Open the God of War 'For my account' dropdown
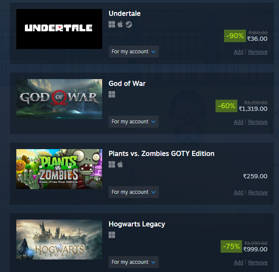 click(x=133, y=122)
